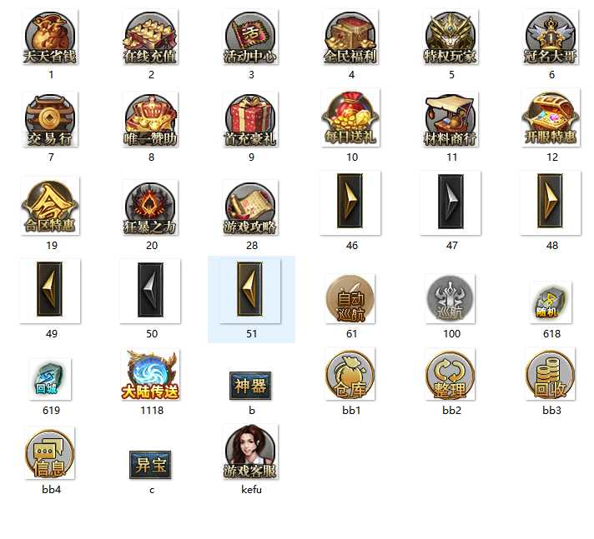The height and width of the screenshot is (539, 594).
Task: Select the 仓库 warehouse icon bb1
Action: tap(350, 374)
